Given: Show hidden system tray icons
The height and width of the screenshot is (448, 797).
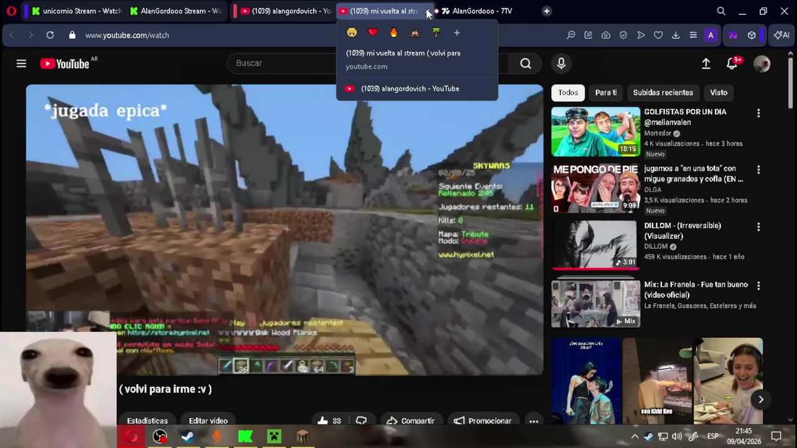Looking at the screenshot, I should pyautogui.click(x=634, y=436).
